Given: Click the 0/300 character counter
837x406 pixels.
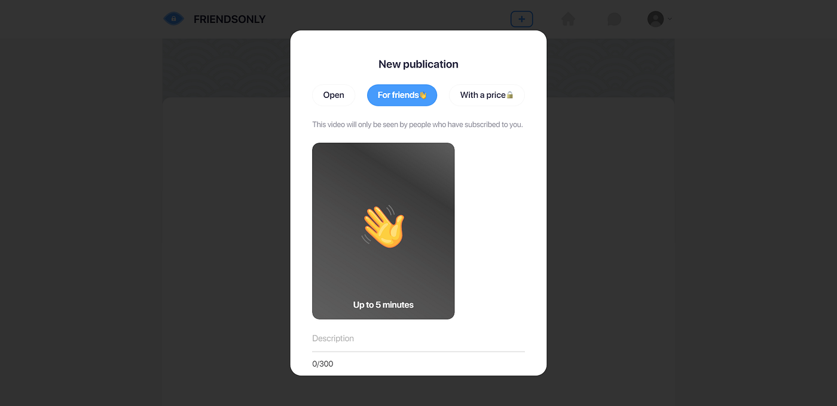Looking at the screenshot, I should point(323,364).
